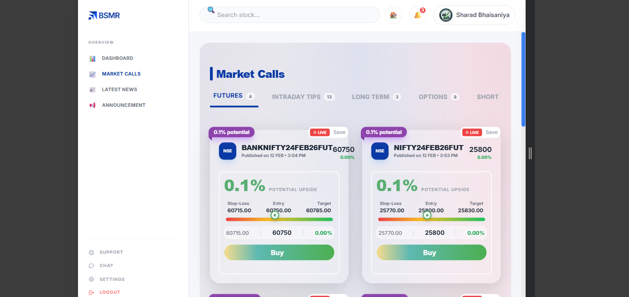Open the notifications bell
The height and width of the screenshot is (297, 629).
pyautogui.click(x=418, y=15)
